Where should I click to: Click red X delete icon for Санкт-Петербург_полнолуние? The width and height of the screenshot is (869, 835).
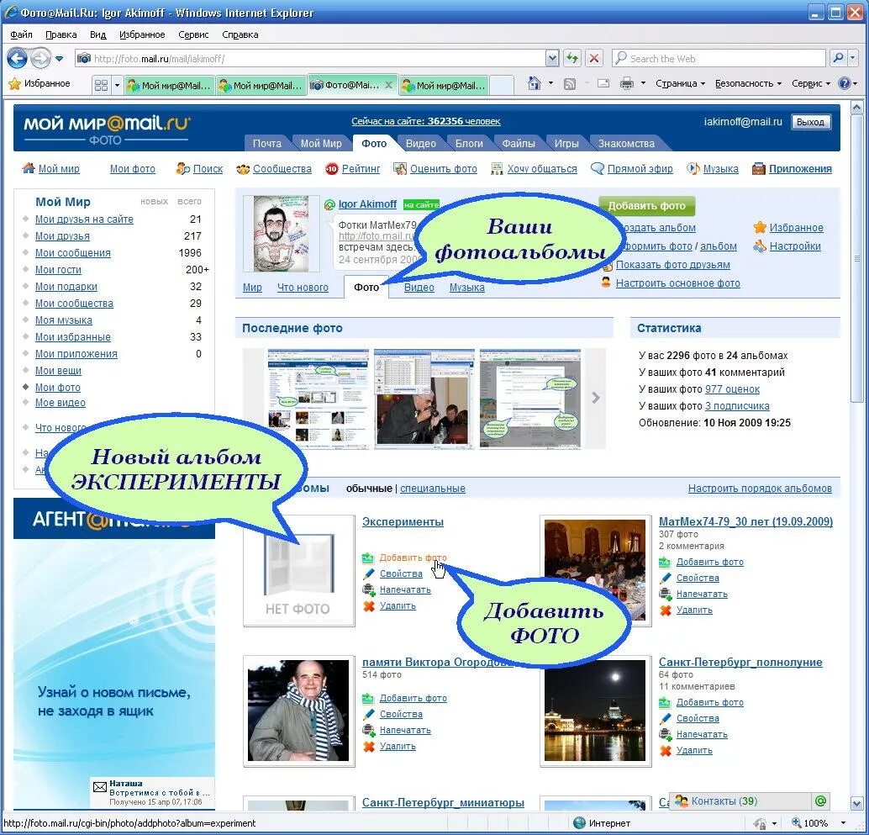point(665,751)
